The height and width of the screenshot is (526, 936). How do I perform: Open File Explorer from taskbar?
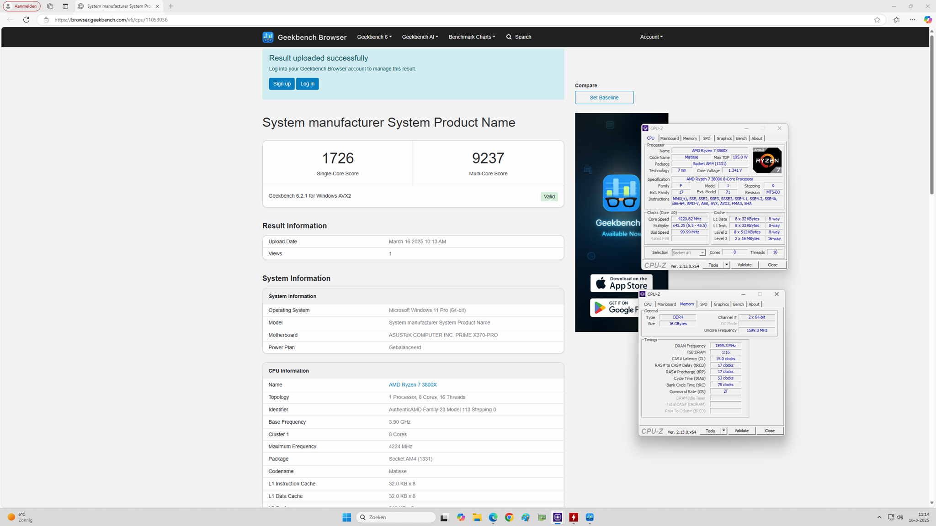[477, 517]
